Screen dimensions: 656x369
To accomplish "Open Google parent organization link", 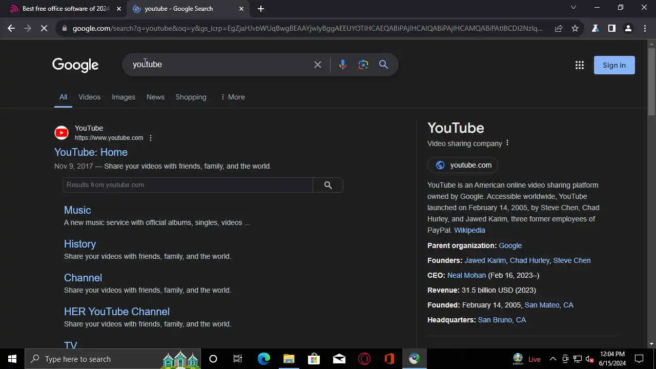I will coord(510,245).
